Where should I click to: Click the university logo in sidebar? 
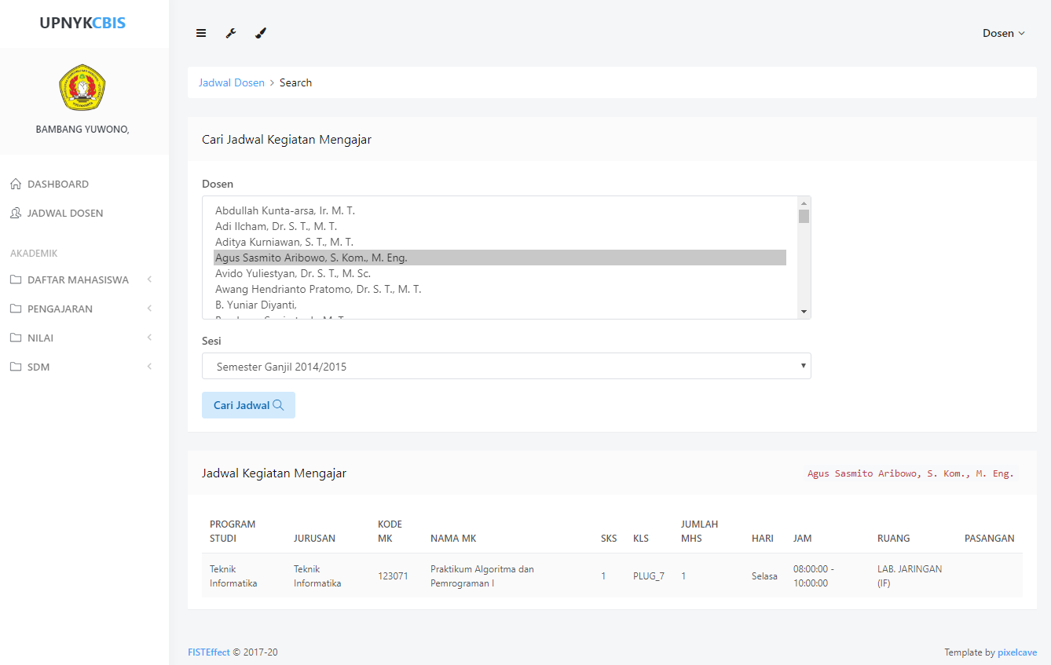pyautogui.click(x=82, y=87)
